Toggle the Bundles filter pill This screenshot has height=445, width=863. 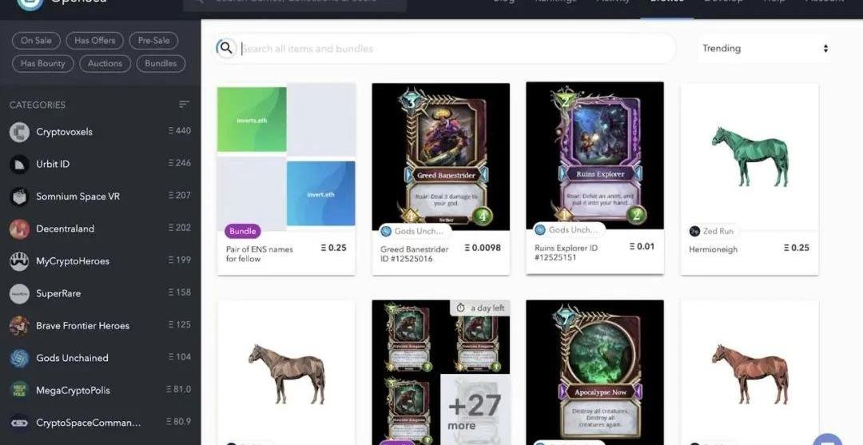pyautogui.click(x=161, y=64)
